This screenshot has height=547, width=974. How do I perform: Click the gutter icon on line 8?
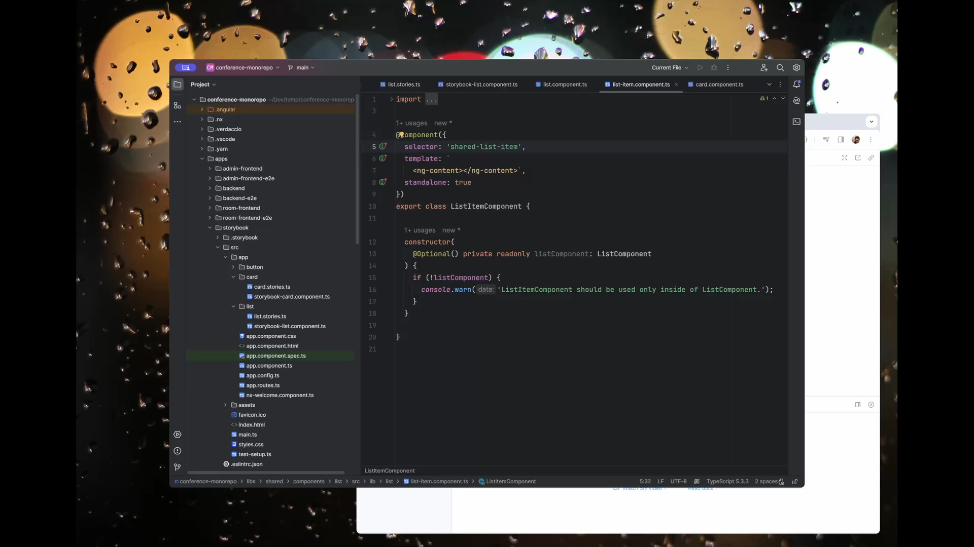(383, 182)
